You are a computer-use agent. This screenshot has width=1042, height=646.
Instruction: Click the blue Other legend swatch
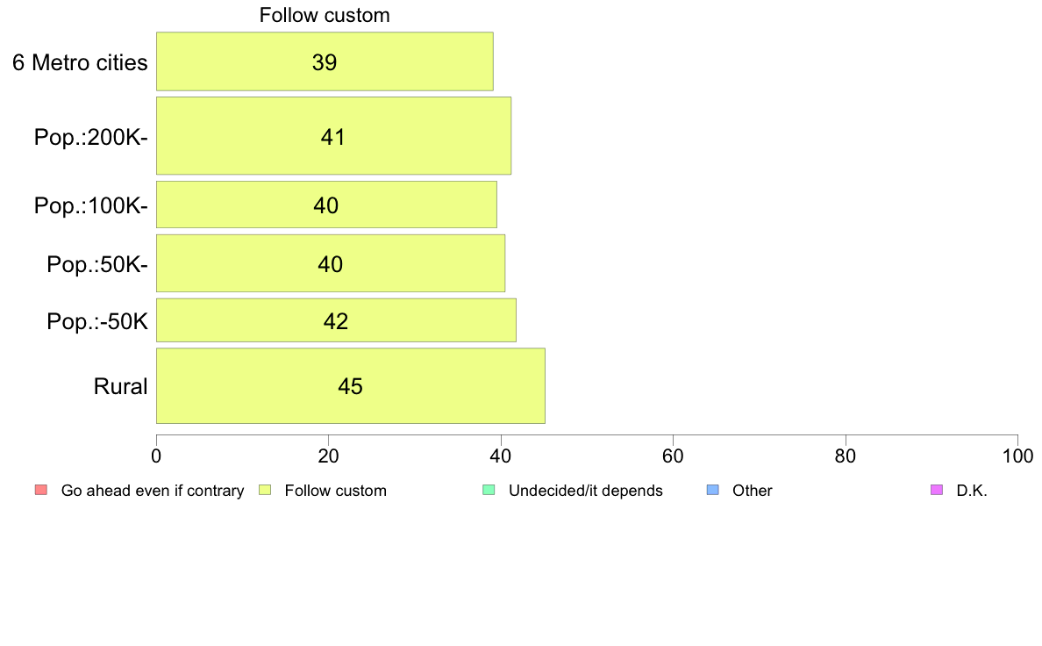tap(713, 491)
